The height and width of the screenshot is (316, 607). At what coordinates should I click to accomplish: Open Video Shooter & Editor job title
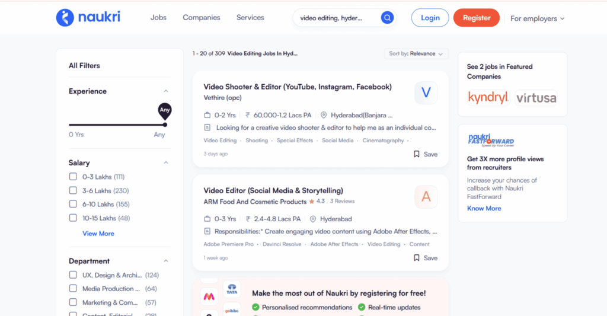point(298,87)
